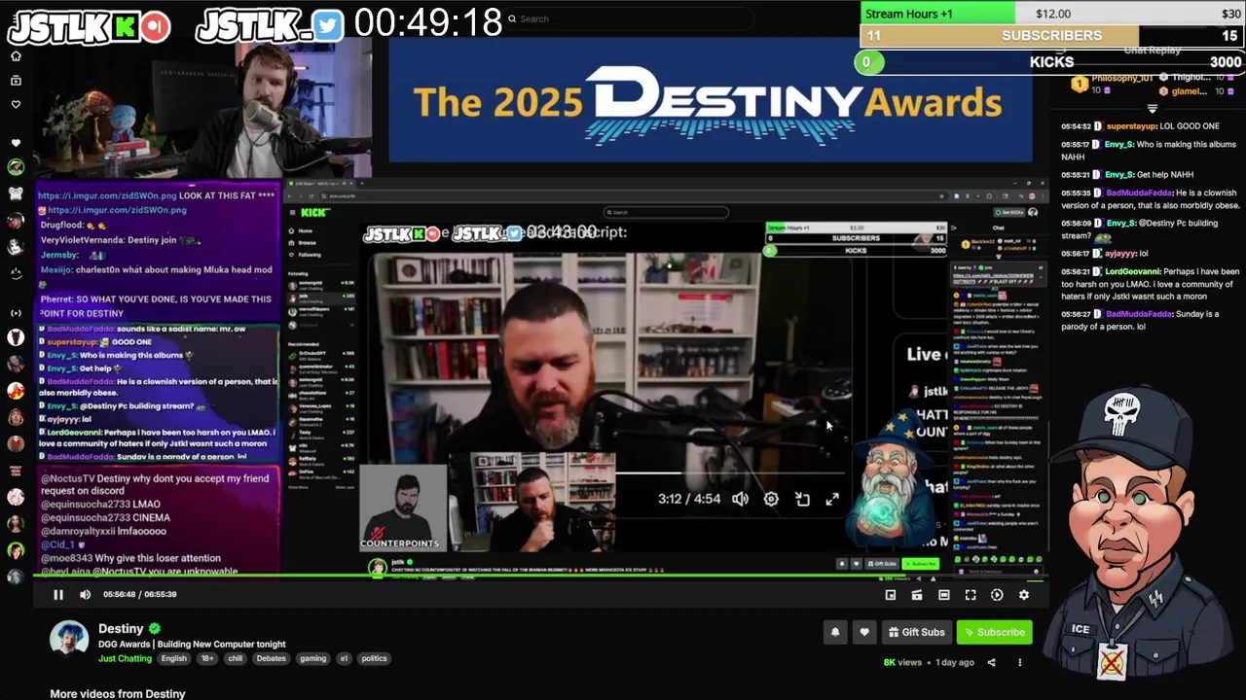Click Browse in the inner Kick browser

303,242
